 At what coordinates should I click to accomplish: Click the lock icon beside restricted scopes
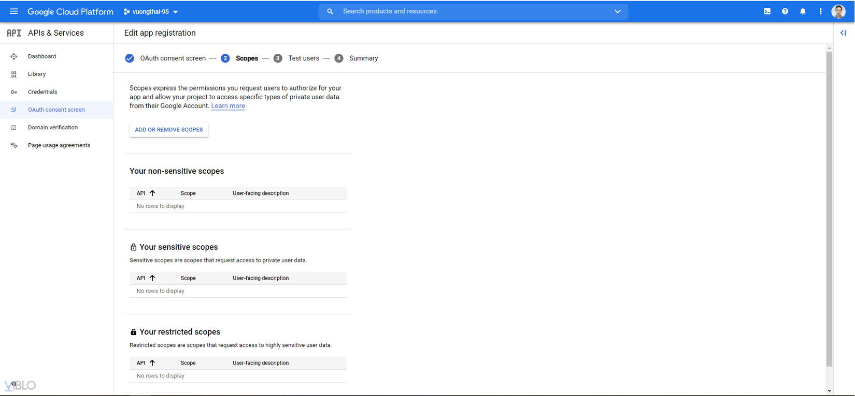[x=133, y=332]
